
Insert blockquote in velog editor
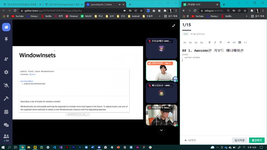click(228, 42)
